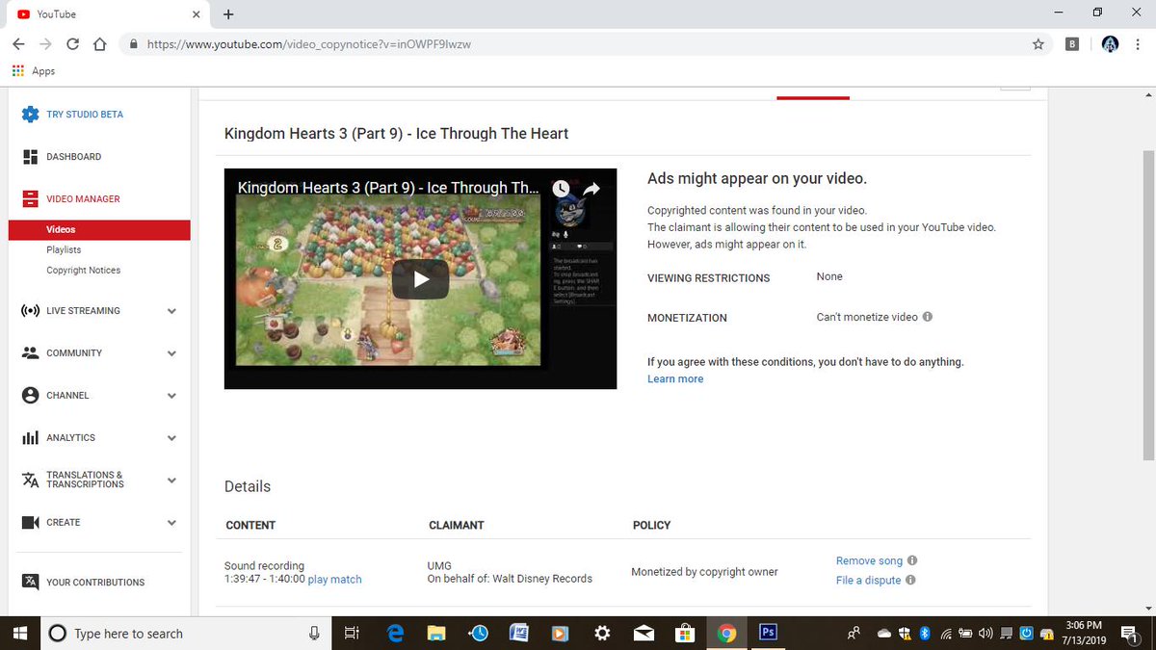Open Microsoft Edge from taskbar

[x=395, y=633]
